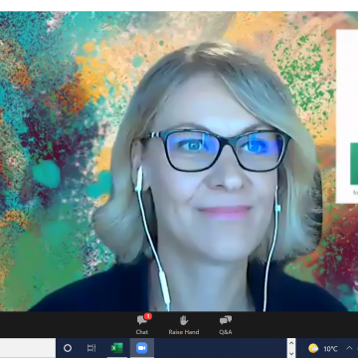Click the white shared panel at right

[347, 116]
